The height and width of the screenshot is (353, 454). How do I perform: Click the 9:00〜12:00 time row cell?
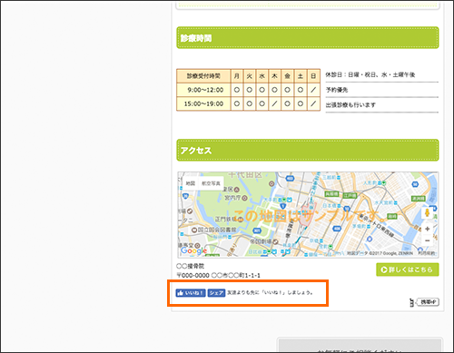tap(204, 90)
